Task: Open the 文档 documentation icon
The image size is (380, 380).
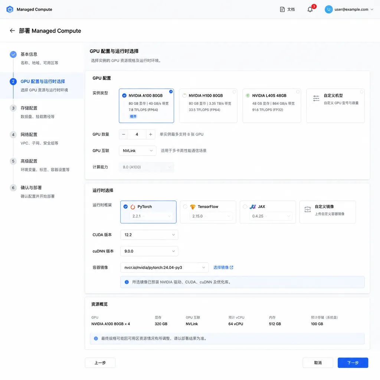Action: (282, 9)
